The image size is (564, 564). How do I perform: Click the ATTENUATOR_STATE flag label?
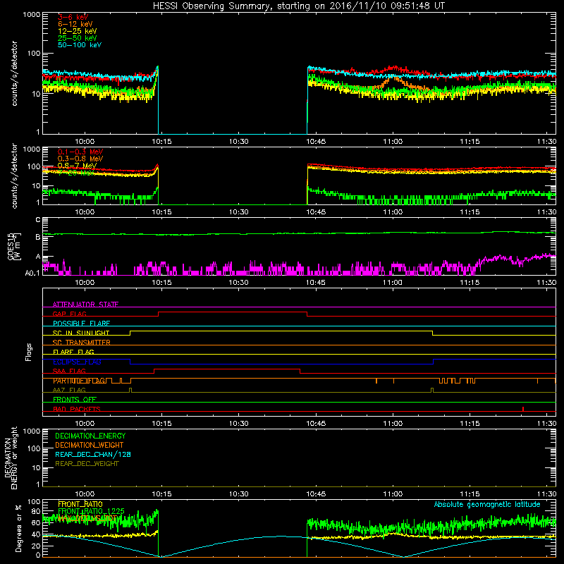click(85, 305)
